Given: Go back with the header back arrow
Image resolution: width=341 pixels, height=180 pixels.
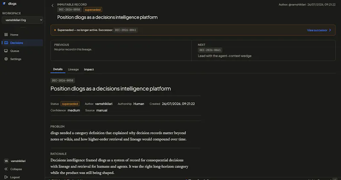Looking at the screenshot, I should (x=52, y=6).
